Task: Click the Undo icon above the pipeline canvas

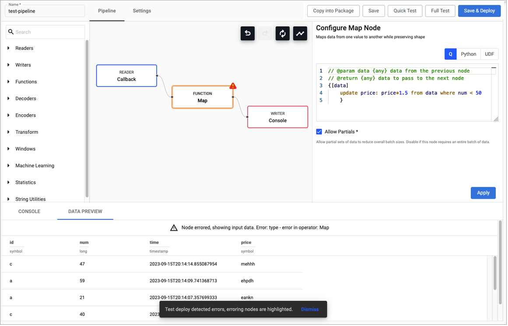Action: (247, 33)
